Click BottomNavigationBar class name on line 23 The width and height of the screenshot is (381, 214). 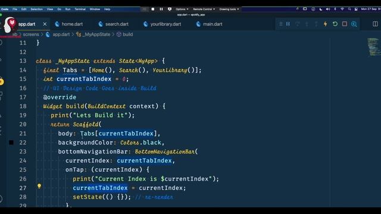(165, 152)
